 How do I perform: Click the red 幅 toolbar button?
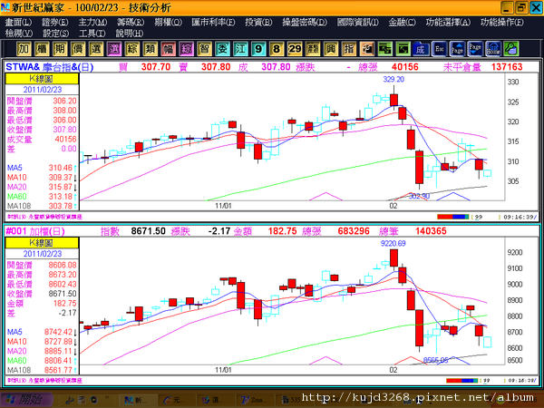click(x=168, y=49)
